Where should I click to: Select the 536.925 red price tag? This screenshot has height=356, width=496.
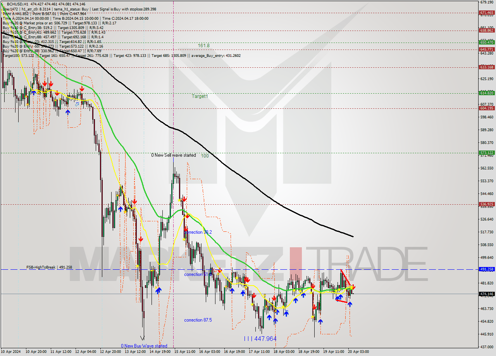point(486,204)
